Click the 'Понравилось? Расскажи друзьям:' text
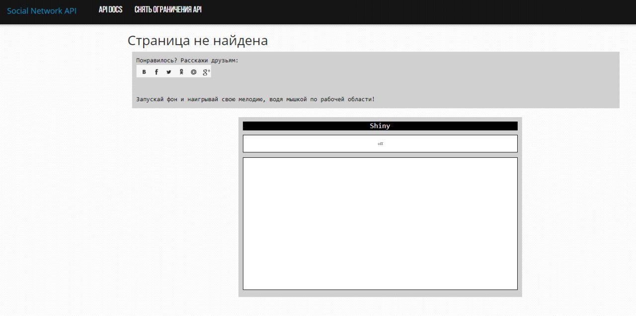The width and height of the screenshot is (636, 316). point(187,61)
